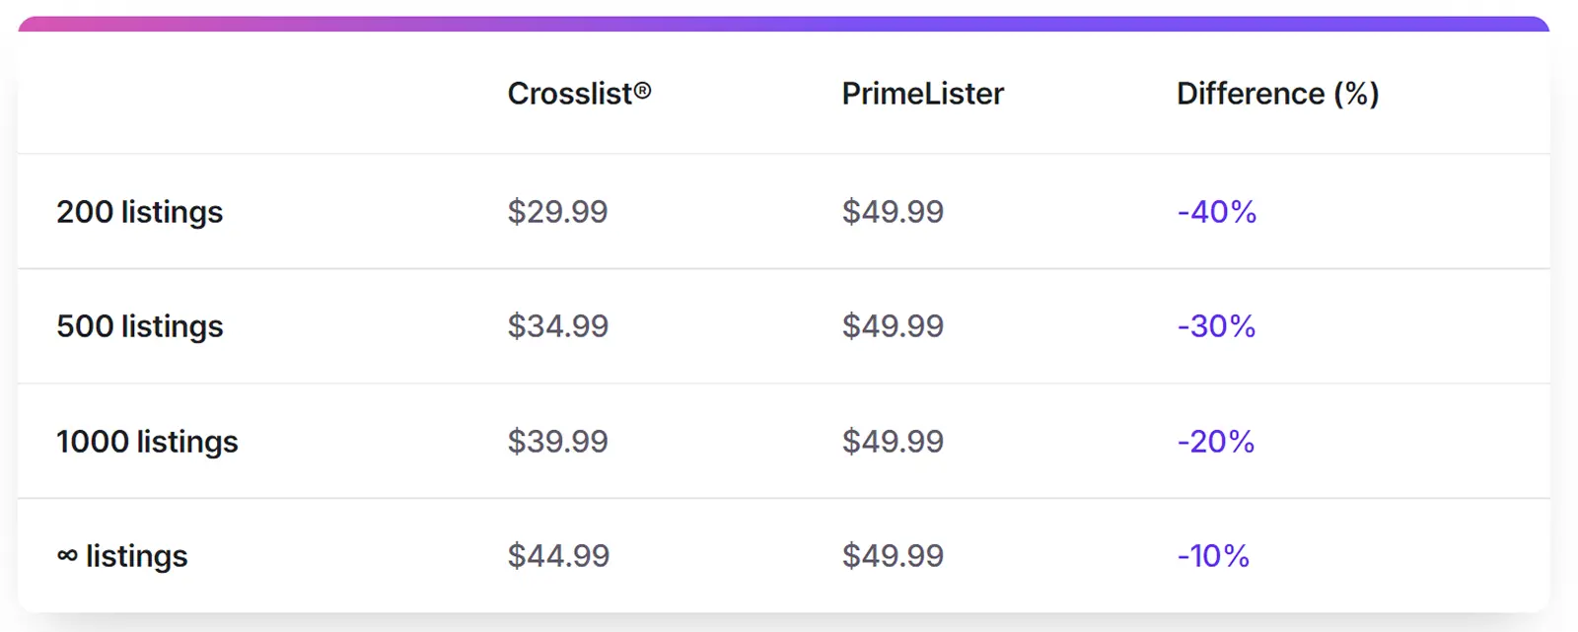Click the -30% difference value

(x=1216, y=326)
